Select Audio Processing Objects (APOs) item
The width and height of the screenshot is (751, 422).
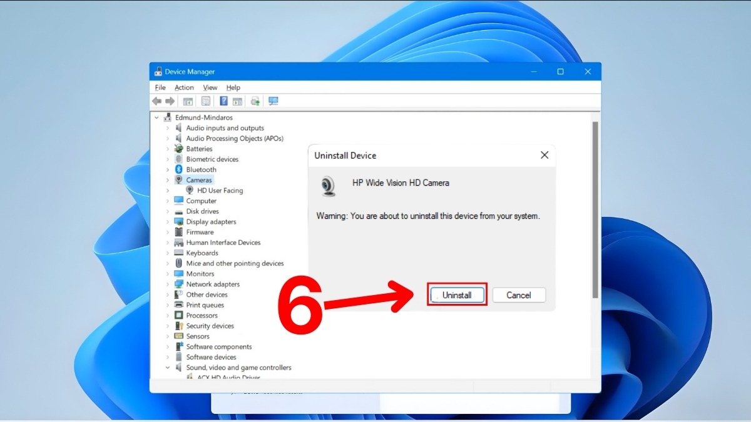point(235,139)
